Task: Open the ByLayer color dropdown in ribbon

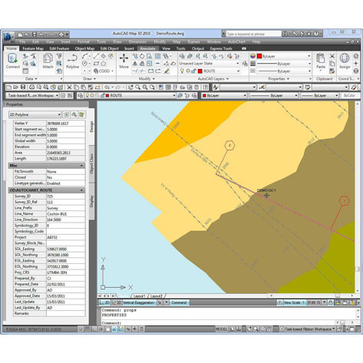Action: click(284, 56)
